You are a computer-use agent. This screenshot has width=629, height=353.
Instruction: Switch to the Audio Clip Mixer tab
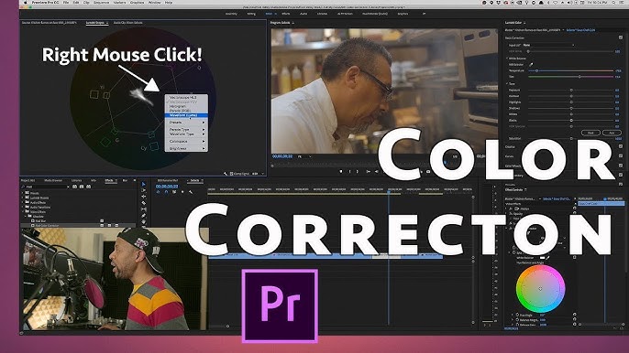click(128, 23)
